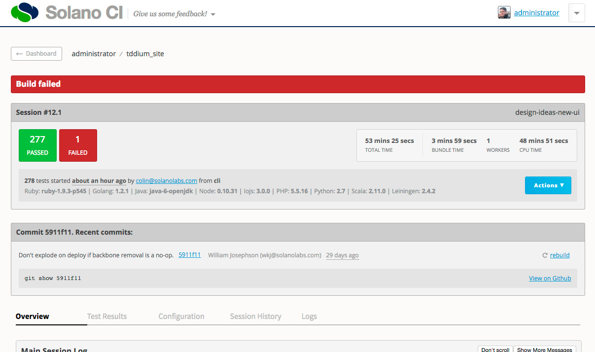
Task: Click the '29 days ago' timestamp
Action: pyautogui.click(x=342, y=255)
